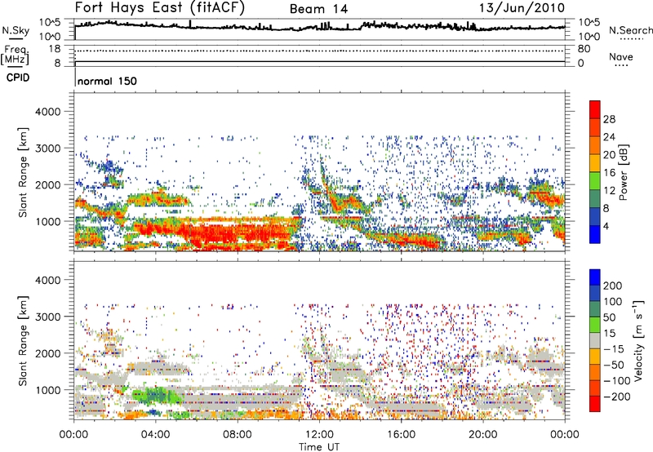Screen dimensions: 653x452
Task: Click the 'Power [dB]' colorbar label
Action: (x=624, y=172)
